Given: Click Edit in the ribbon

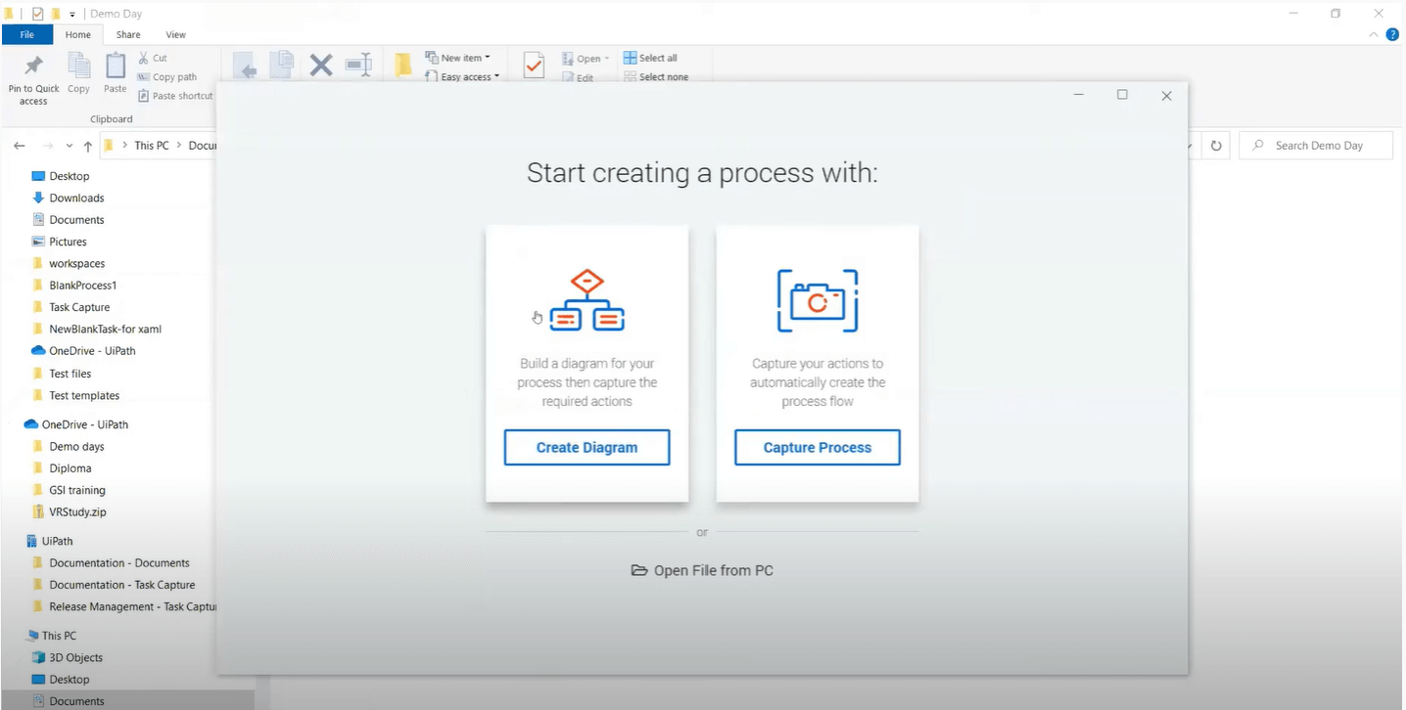Looking at the screenshot, I should click(x=578, y=77).
